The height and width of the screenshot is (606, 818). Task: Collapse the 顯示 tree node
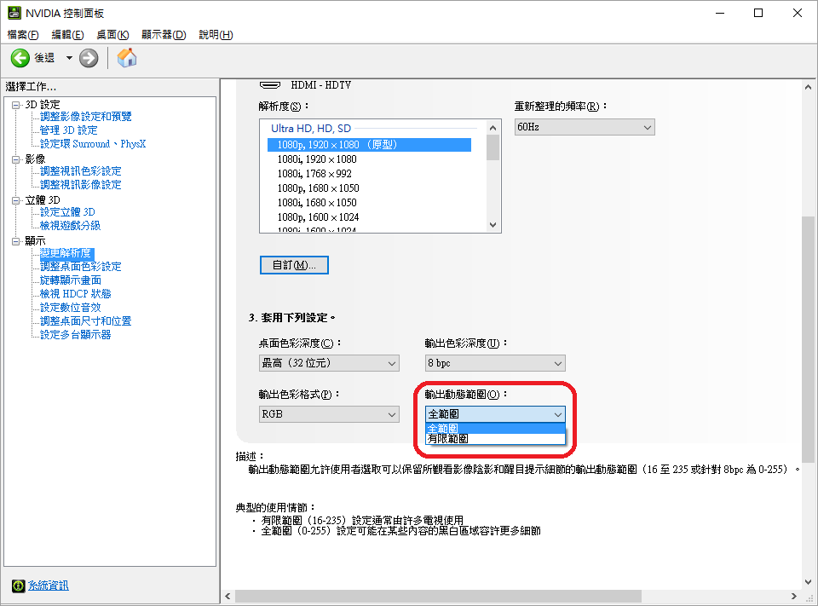(16, 241)
